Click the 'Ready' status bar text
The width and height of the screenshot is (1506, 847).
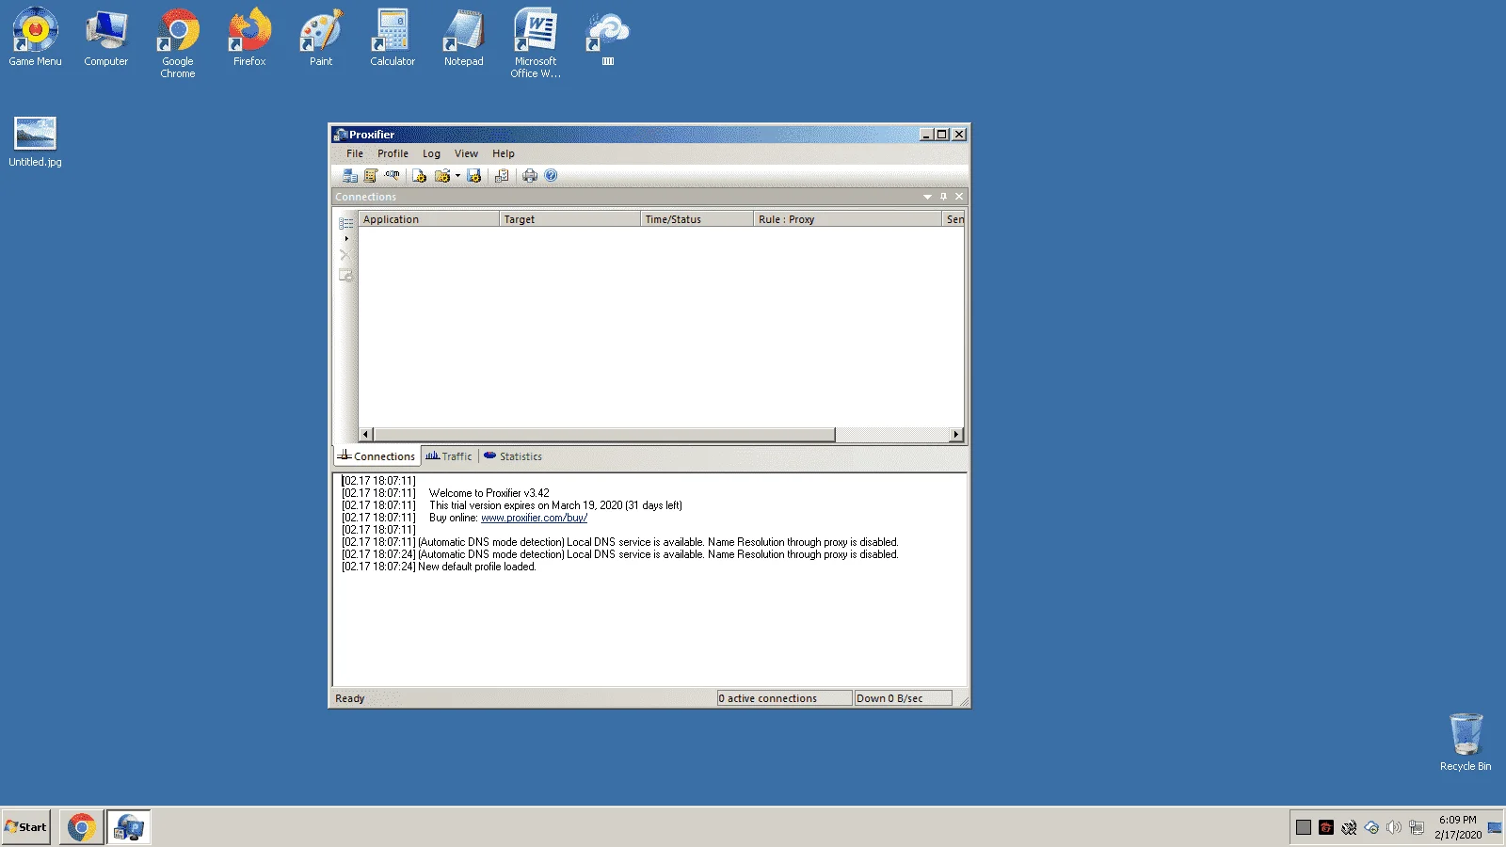coord(350,698)
